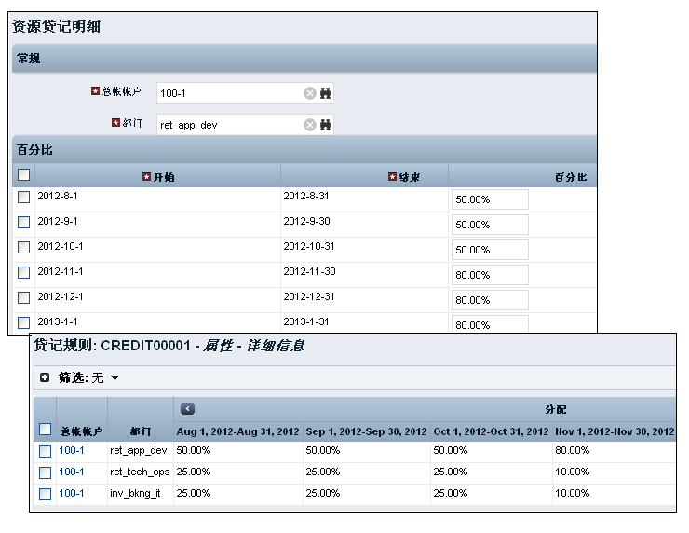This screenshot has height=533, width=689.
Task: Tick the checkbox for the 2012-9-1 row
Action: (x=23, y=222)
